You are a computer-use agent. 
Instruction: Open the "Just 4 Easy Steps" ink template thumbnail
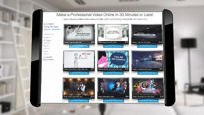point(79,34)
